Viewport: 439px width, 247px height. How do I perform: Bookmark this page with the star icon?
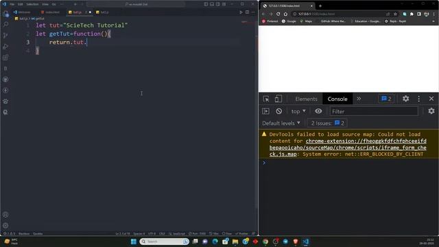coord(395,14)
